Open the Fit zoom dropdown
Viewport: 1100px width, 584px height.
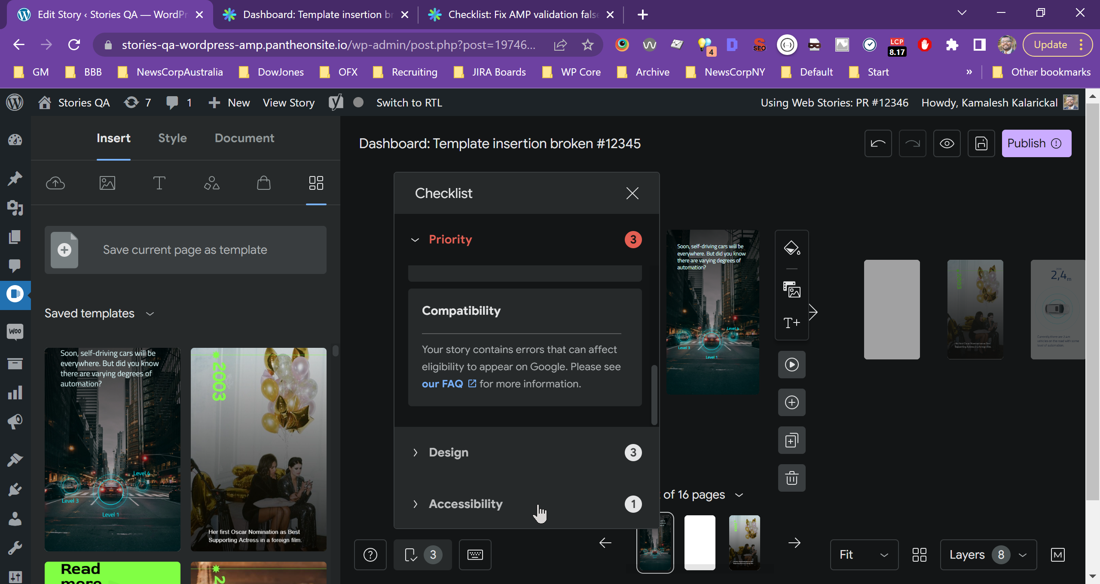[x=864, y=555]
